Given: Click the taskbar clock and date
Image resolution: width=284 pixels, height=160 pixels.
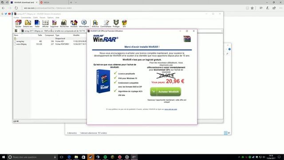Looking at the screenshot, I should (271, 157).
